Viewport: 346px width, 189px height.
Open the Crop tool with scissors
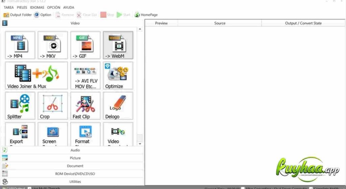coord(53,106)
